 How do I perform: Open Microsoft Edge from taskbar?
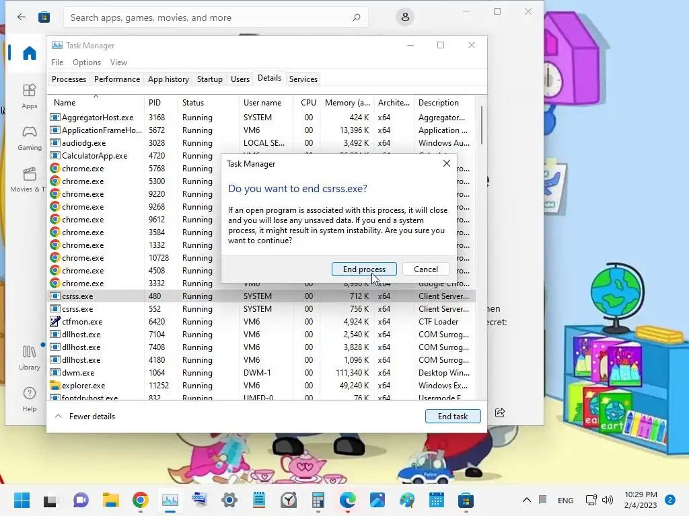(x=348, y=500)
